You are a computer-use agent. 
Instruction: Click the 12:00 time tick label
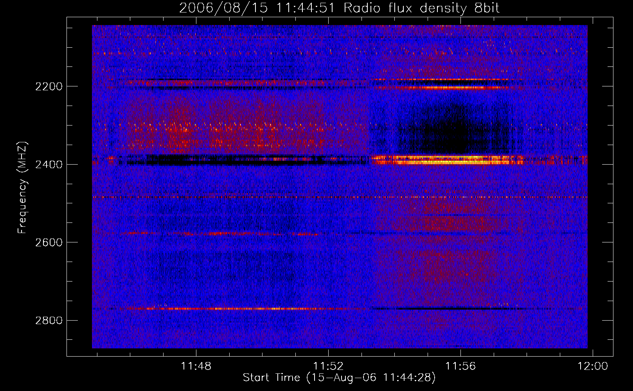pos(593,366)
